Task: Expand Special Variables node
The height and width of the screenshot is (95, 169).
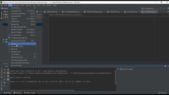Action: click(x=118, y=69)
